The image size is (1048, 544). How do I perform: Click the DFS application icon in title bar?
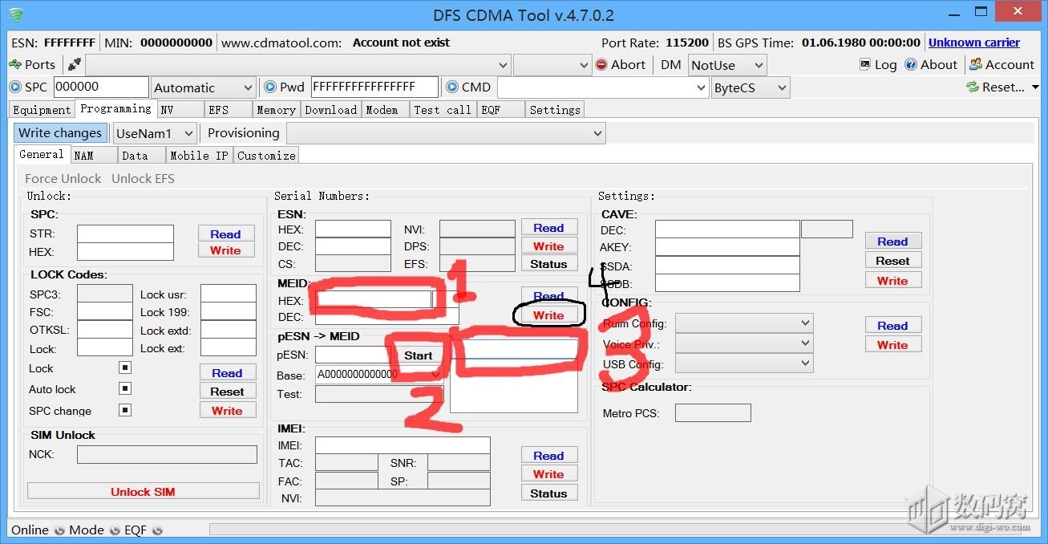click(x=16, y=14)
